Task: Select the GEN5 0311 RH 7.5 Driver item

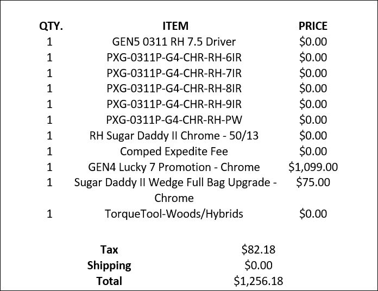Action: pos(174,41)
